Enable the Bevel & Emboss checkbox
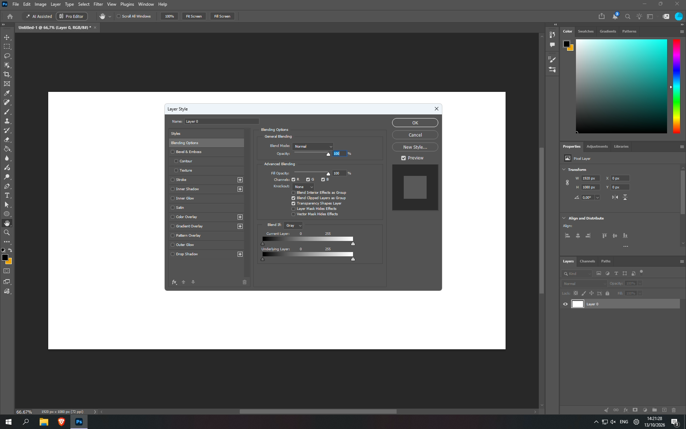The image size is (686, 429). [x=173, y=152]
